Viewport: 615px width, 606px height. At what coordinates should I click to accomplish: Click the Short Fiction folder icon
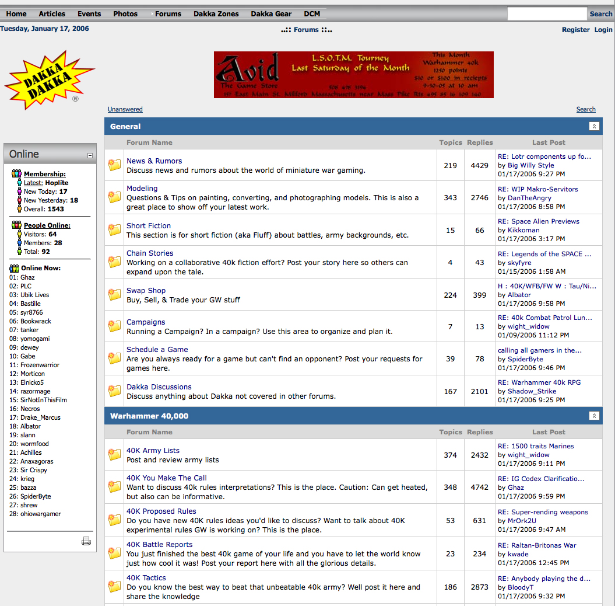coord(114,230)
